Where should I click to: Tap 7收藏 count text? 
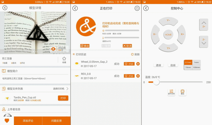(5, 63)
